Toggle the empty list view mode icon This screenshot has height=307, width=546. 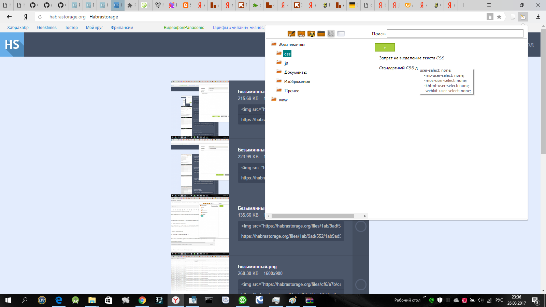[340, 33]
